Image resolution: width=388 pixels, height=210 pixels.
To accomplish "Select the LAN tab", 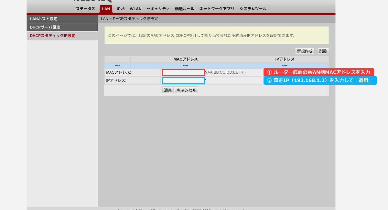I will point(106,9).
